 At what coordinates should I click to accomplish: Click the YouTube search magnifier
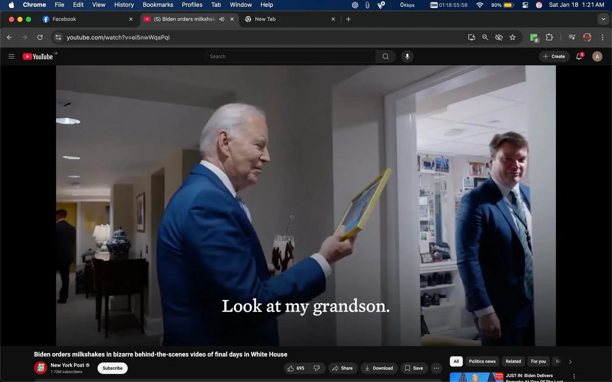click(x=384, y=56)
